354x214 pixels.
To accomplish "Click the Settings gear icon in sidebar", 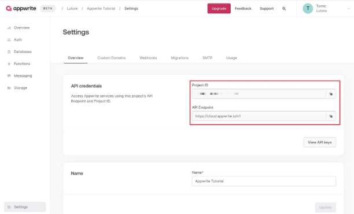I will (x=9, y=207).
